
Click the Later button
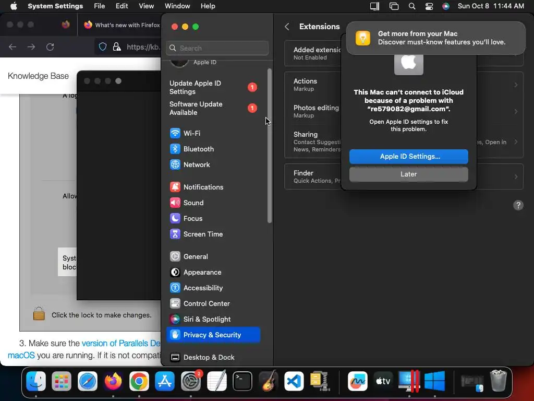coord(409,174)
